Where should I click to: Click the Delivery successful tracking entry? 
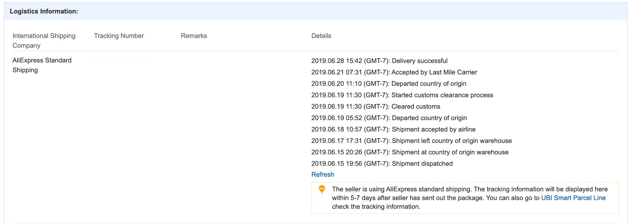[x=379, y=61]
